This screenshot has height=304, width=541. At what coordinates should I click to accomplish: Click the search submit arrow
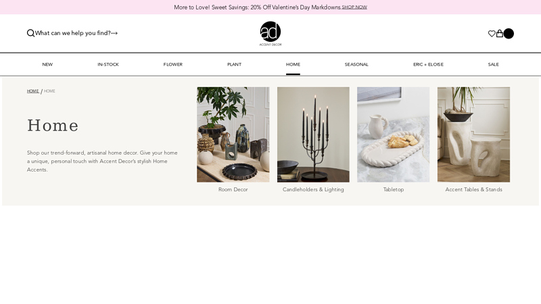point(114,33)
